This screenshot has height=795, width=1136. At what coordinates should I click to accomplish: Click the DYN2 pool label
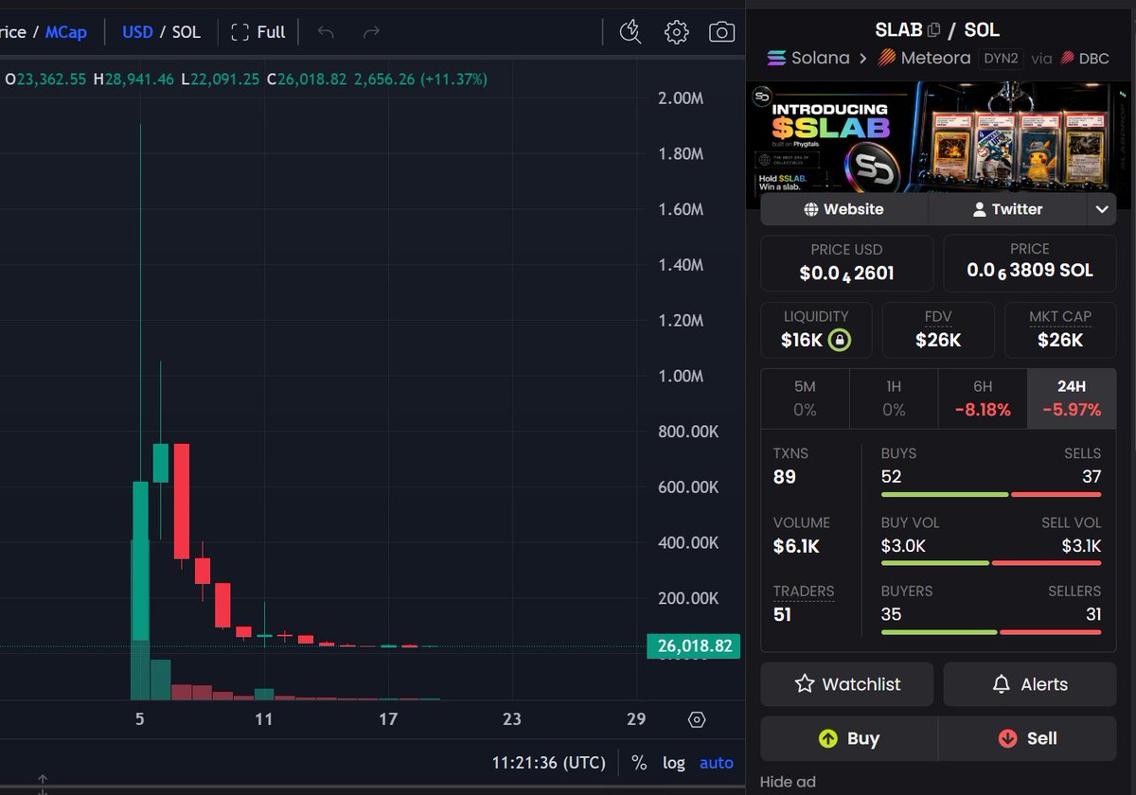pyautogui.click(x=1000, y=58)
